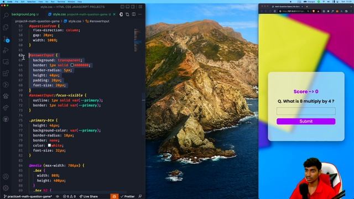Close the Math Question Game browser tab
The width and height of the screenshot is (354, 199).
coord(303,7)
